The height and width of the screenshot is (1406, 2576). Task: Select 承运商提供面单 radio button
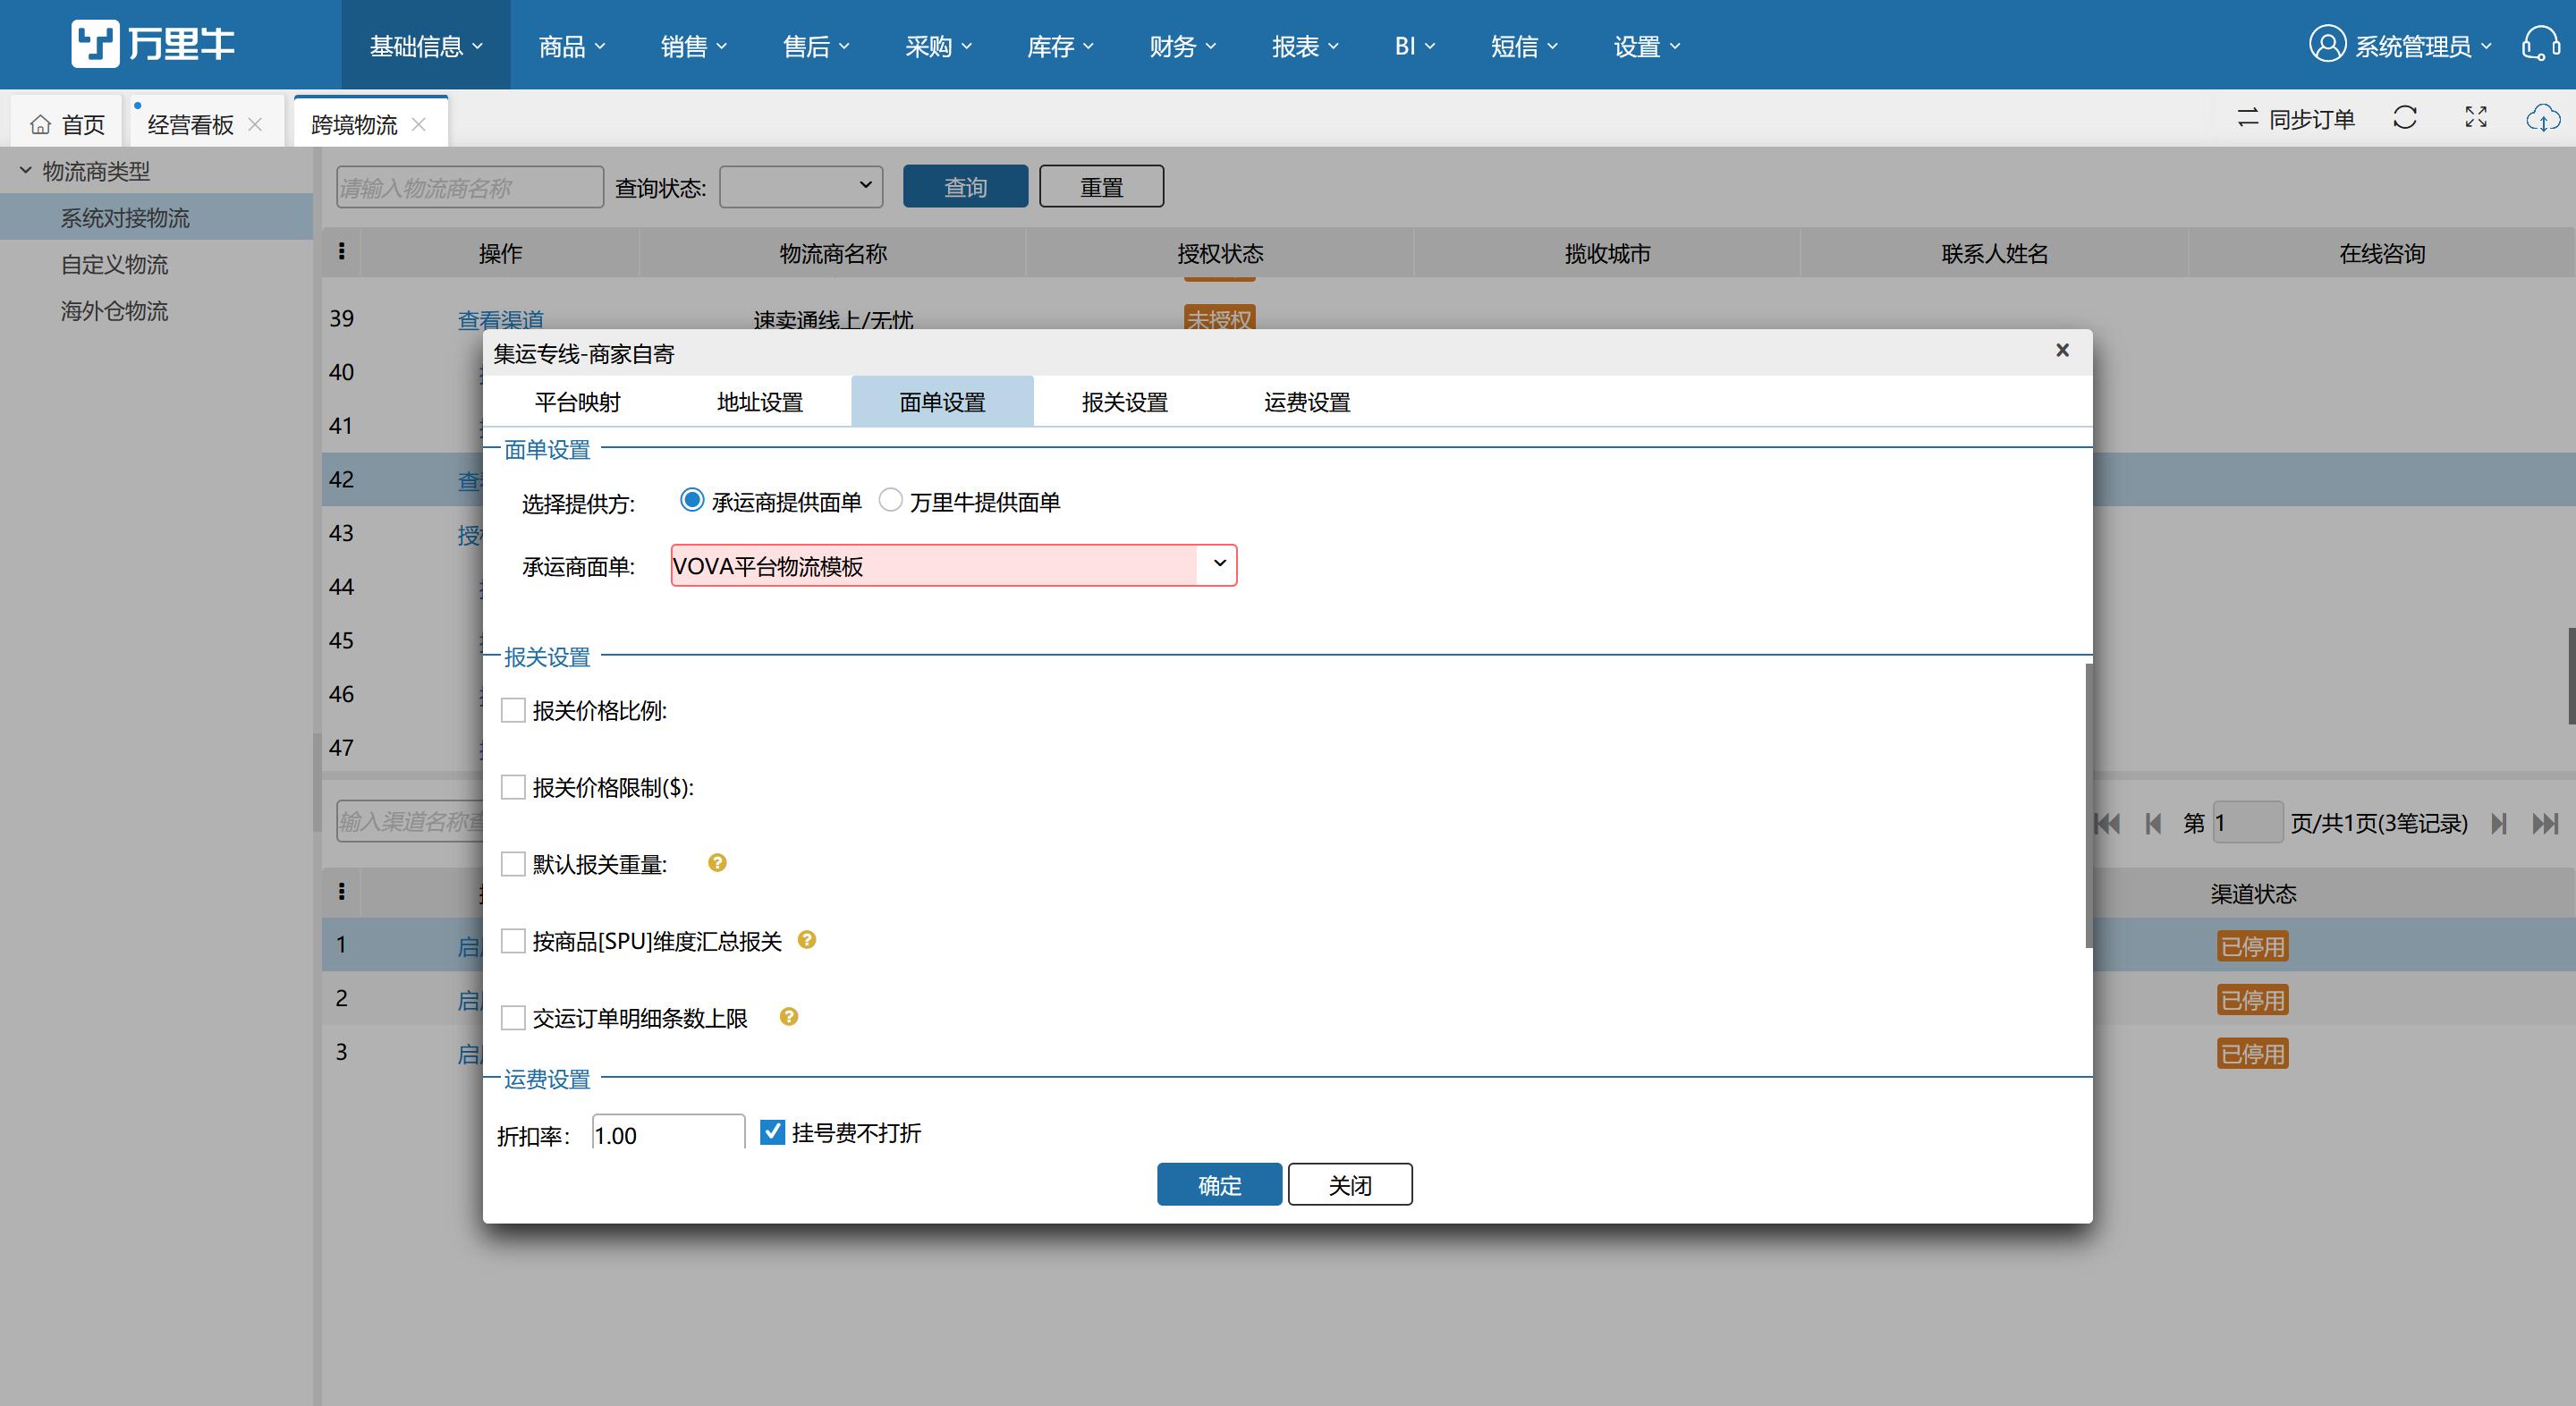[691, 500]
